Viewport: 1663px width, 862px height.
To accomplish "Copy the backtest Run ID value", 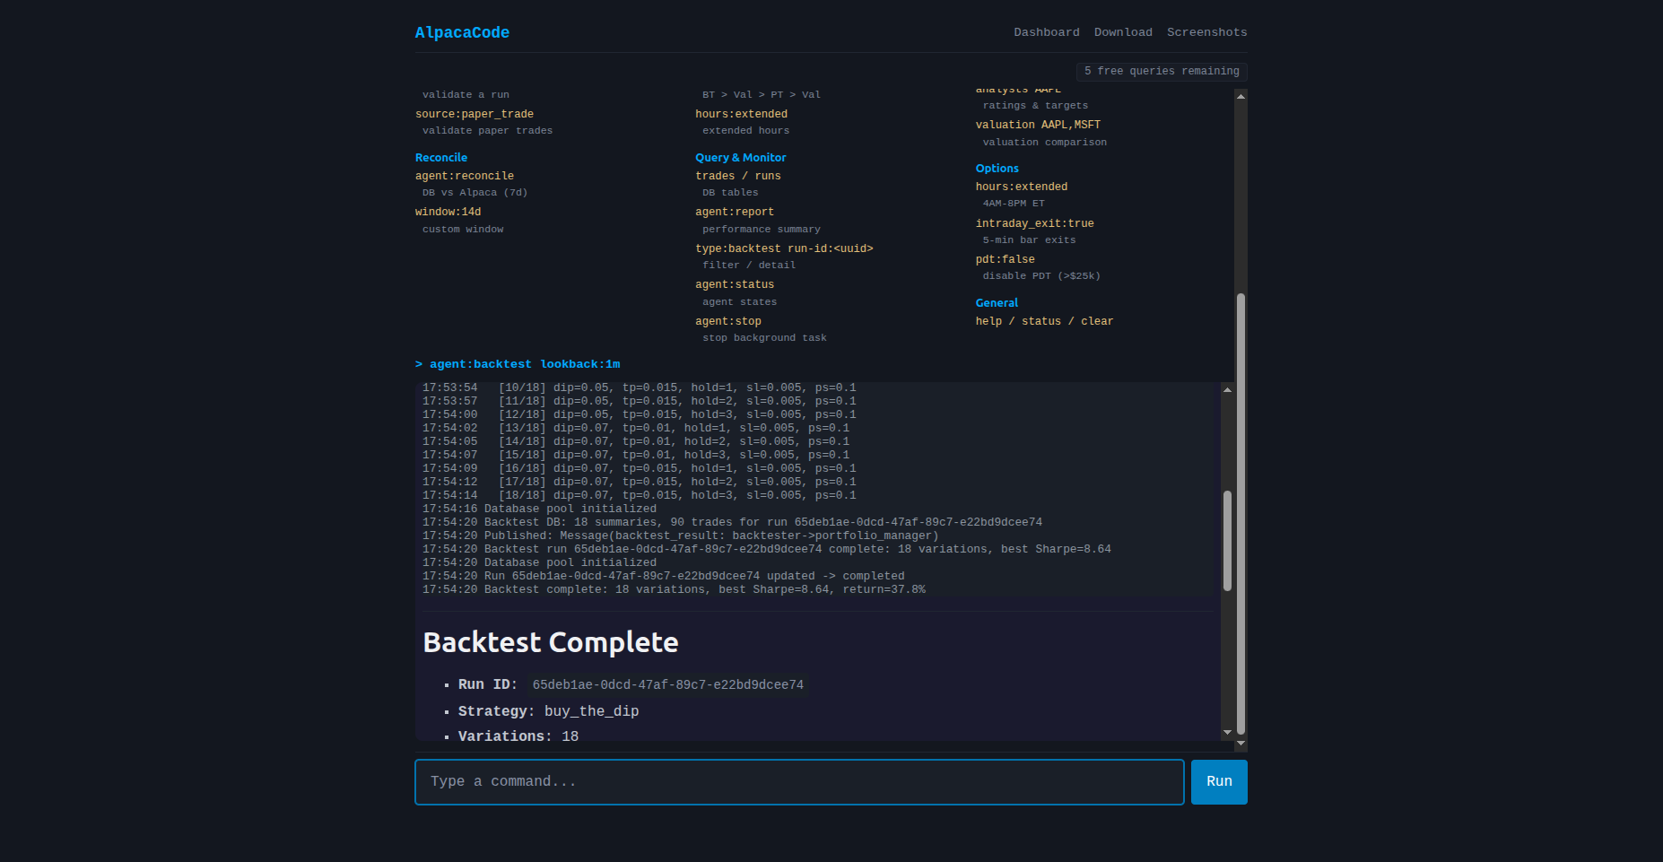I will [x=667, y=684].
